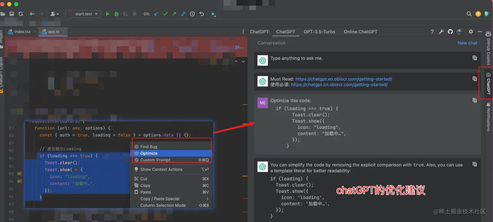This screenshot has width=493, height=222.
Task: Click the Reload from disk icon
Action: tap(21, 14)
